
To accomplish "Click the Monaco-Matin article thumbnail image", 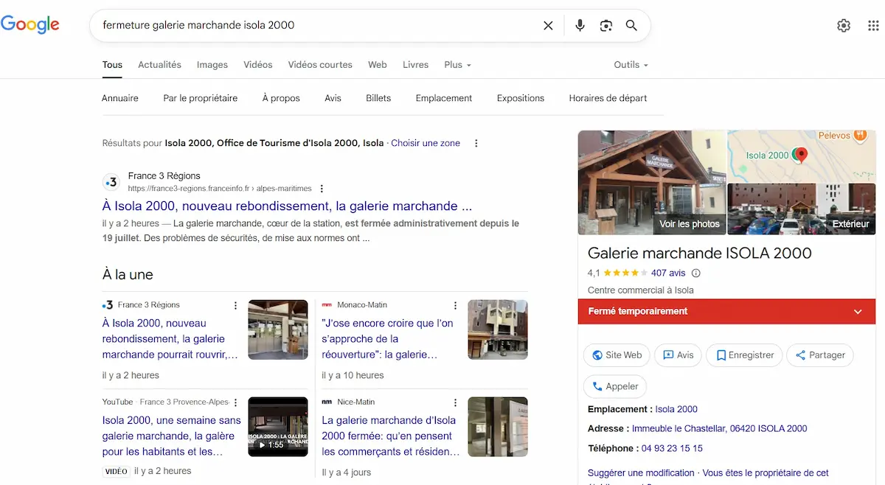I will (498, 329).
